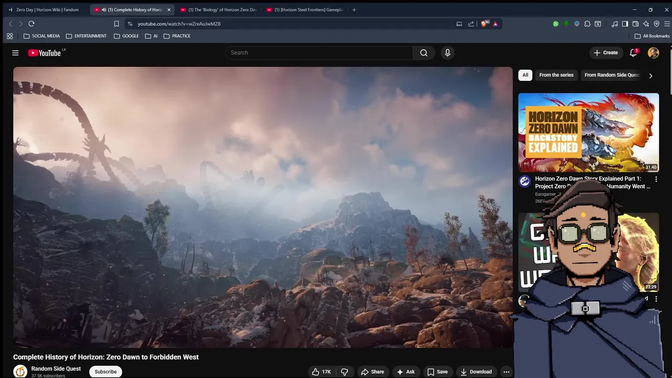Click in the YouTube search field
The width and height of the screenshot is (672, 378).
(319, 52)
